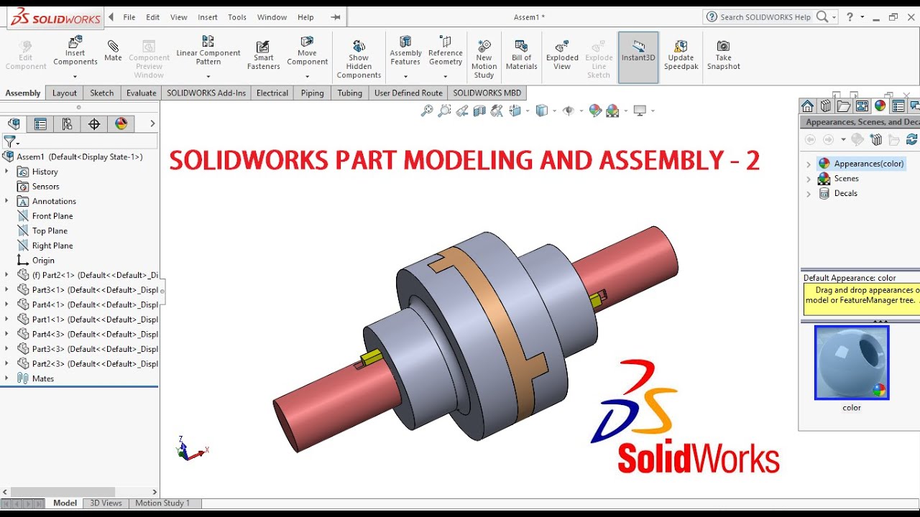Click Previous View icon
Image resolution: width=920 pixels, height=517 pixels.
pyautogui.click(x=462, y=111)
